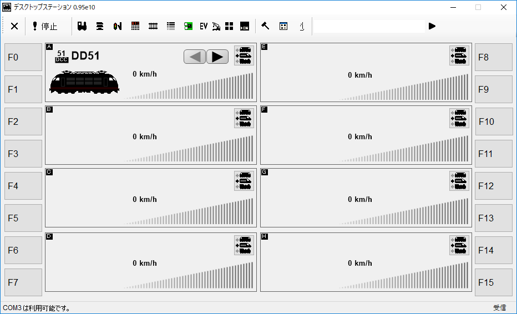Open loco selection icon in slot B

tap(244, 118)
